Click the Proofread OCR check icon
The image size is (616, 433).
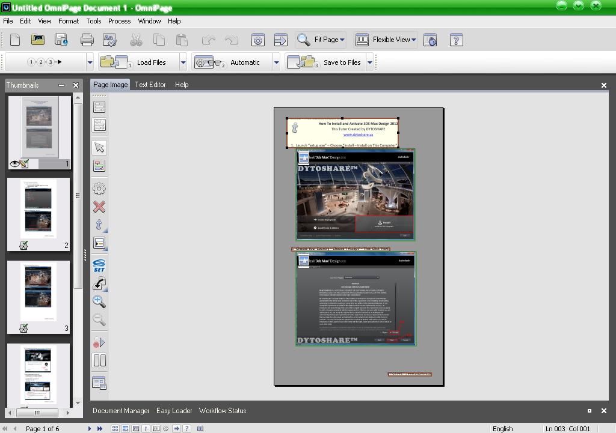109,40
